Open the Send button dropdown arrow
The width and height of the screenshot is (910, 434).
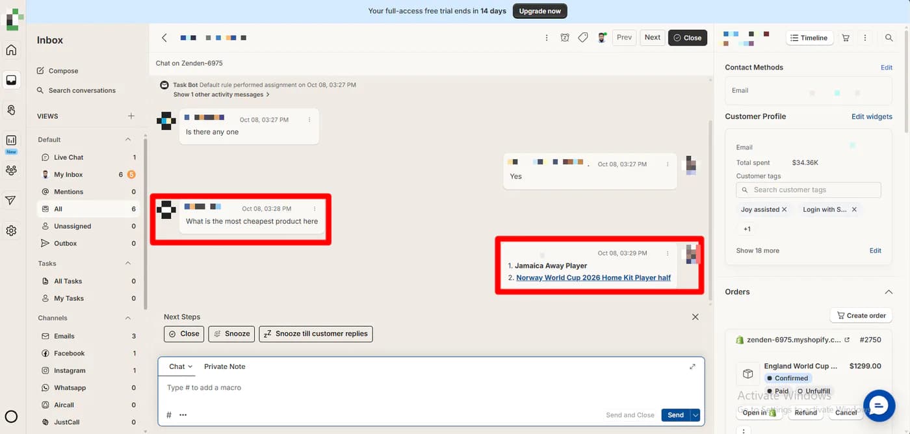pos(695,415)
